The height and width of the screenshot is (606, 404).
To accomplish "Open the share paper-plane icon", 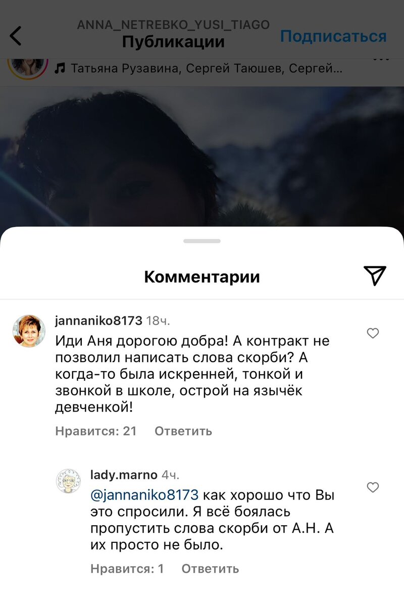I will click(x=375, y=275).
